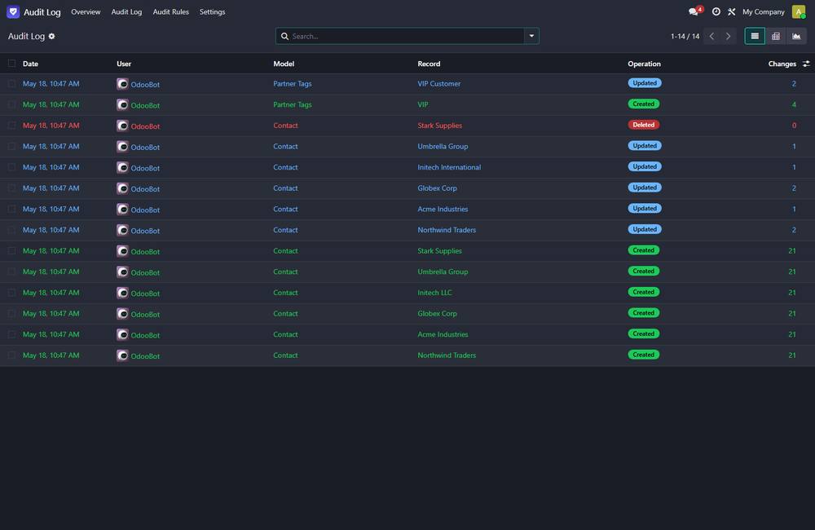Image resolution: width=815 pixels, height=530 pixels.
Task: Toggle the select-all header checkbox
Action: coord(11,64)
